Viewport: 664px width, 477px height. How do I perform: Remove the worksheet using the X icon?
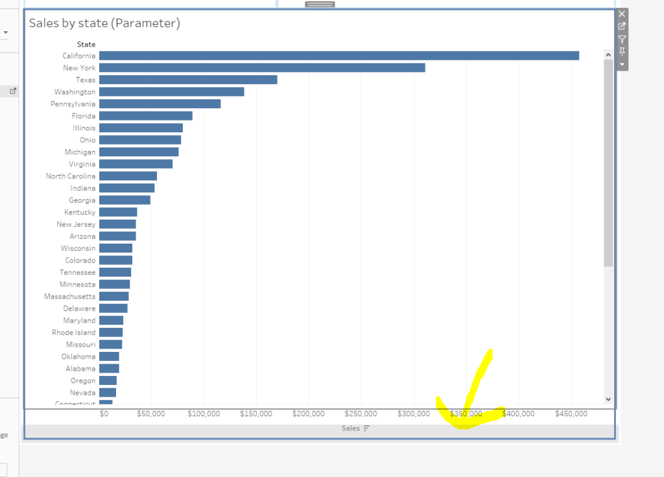coord(621,13)
